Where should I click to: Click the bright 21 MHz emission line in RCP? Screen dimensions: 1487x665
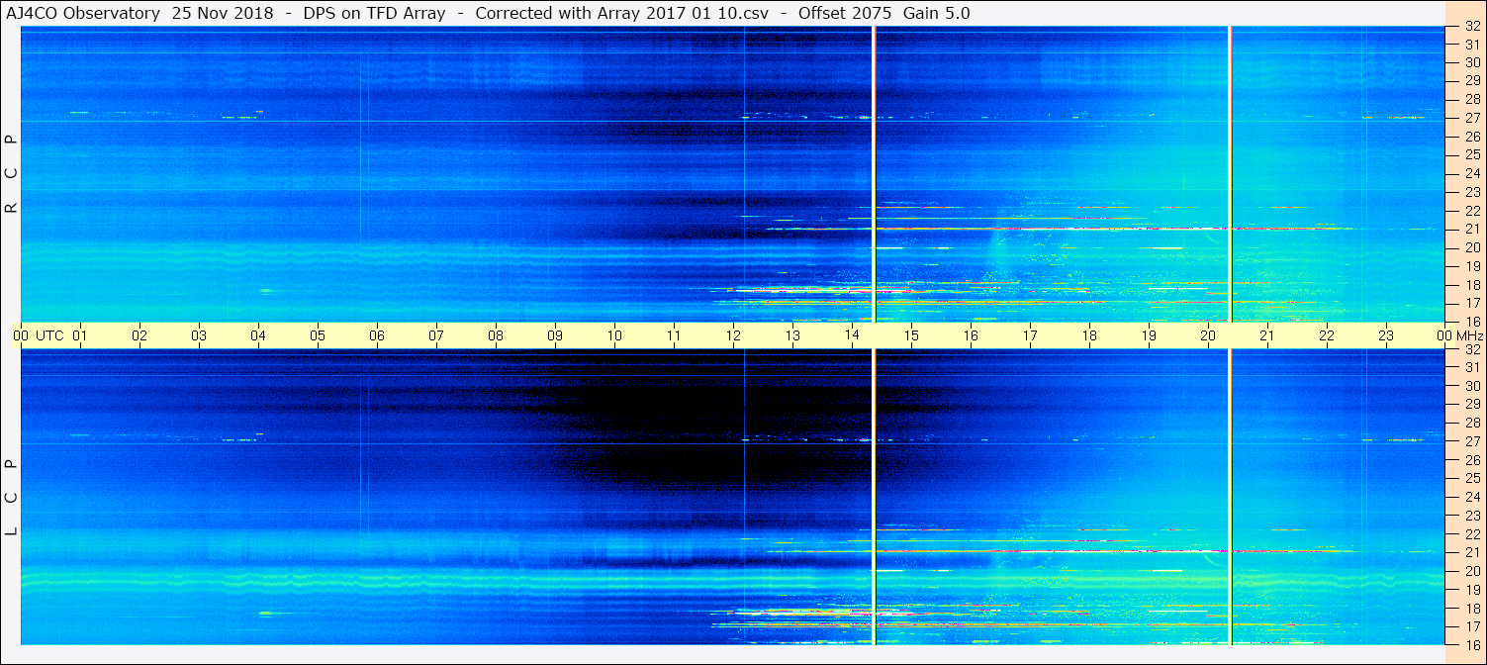click(x=1049, y=229)
